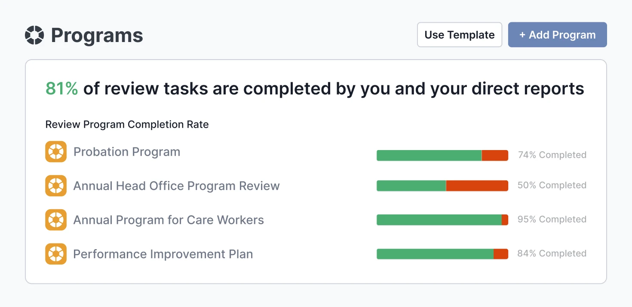Select the program emblem next to Performance Improvement Plan

56,254
